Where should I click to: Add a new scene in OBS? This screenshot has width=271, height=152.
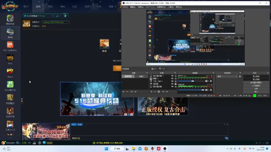click(x=123, y=92)
